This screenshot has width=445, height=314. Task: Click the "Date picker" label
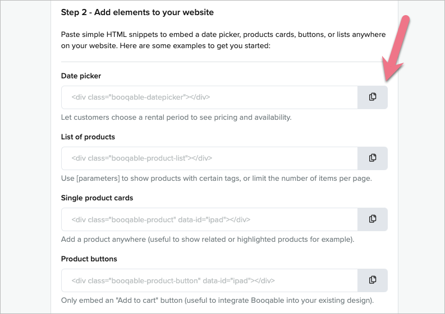tap(81, 76)
